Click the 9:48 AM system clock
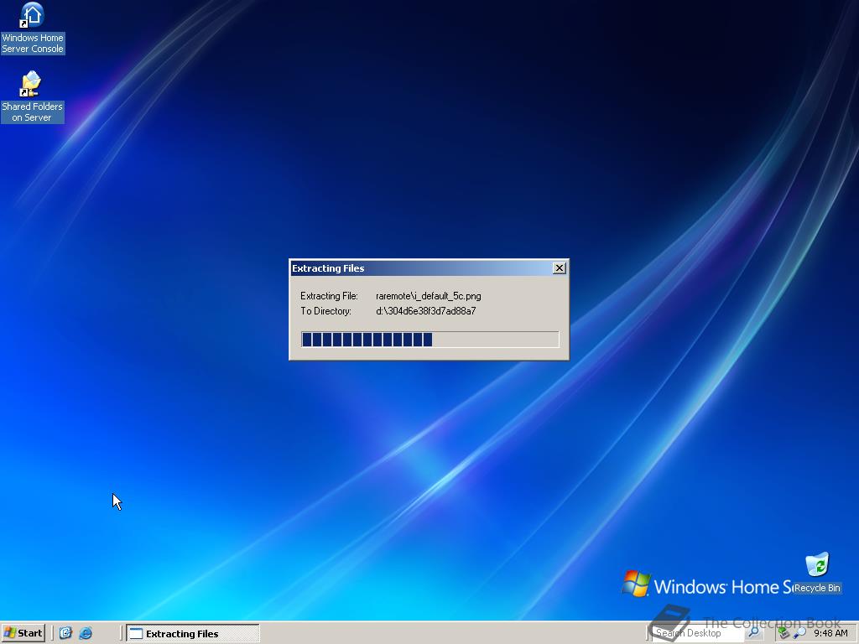Viewport: 859px width, 644px height. (x=830, y=633)
